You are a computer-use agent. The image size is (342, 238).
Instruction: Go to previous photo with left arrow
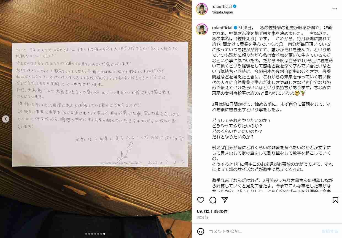6,119
